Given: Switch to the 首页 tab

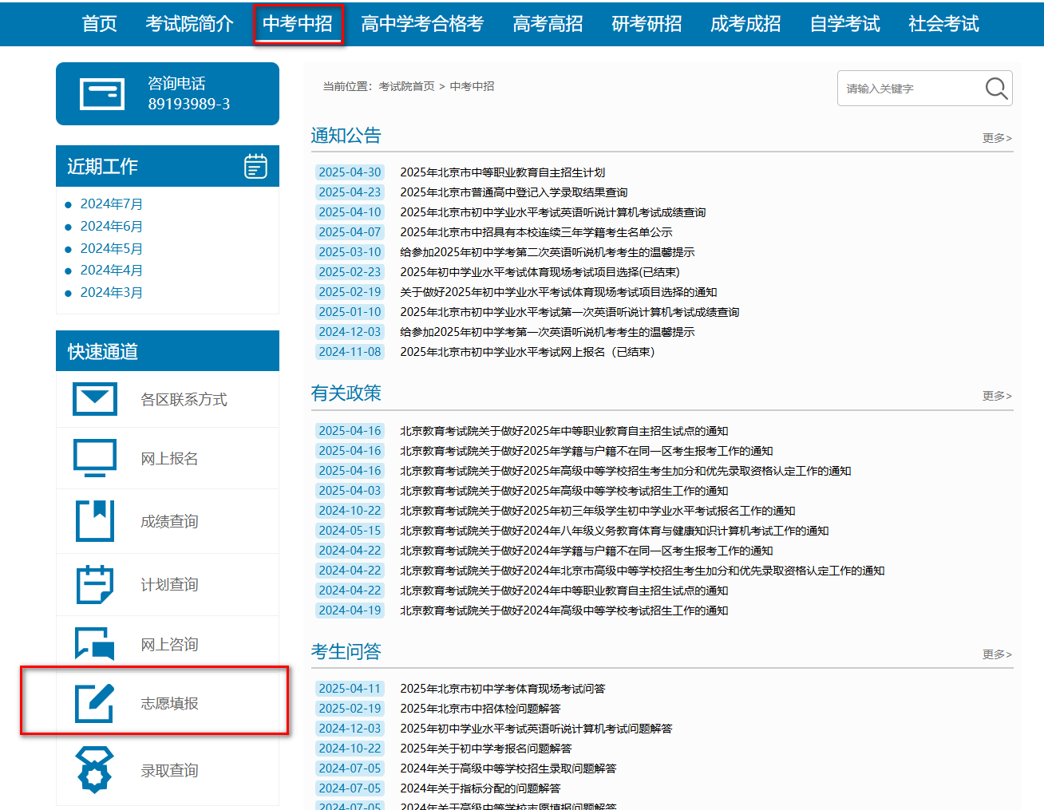Looking at the screenshot, I should 98,24.
